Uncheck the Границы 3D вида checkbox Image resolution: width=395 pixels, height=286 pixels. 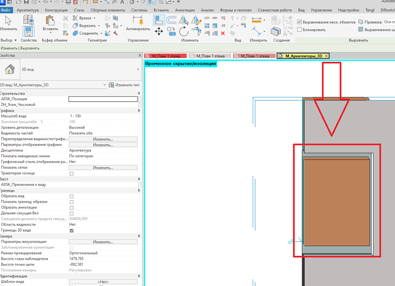71,231
